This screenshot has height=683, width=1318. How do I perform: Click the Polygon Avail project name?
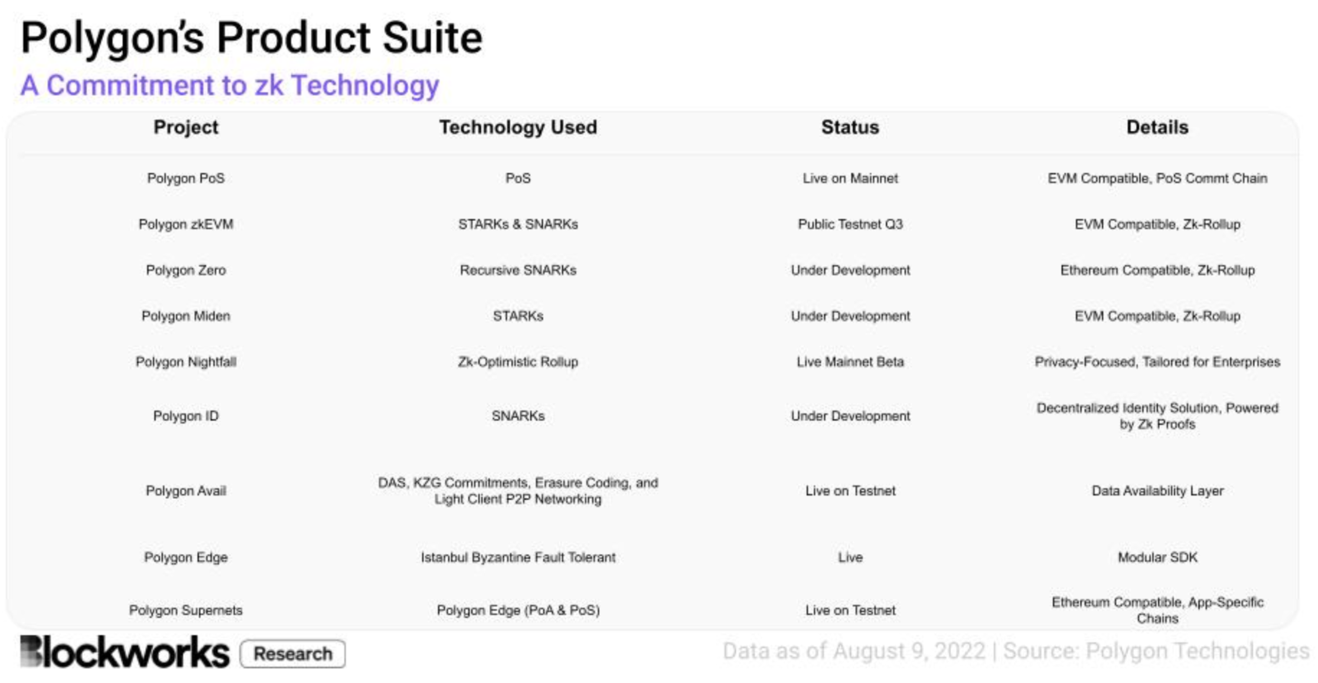pos(185,491)
